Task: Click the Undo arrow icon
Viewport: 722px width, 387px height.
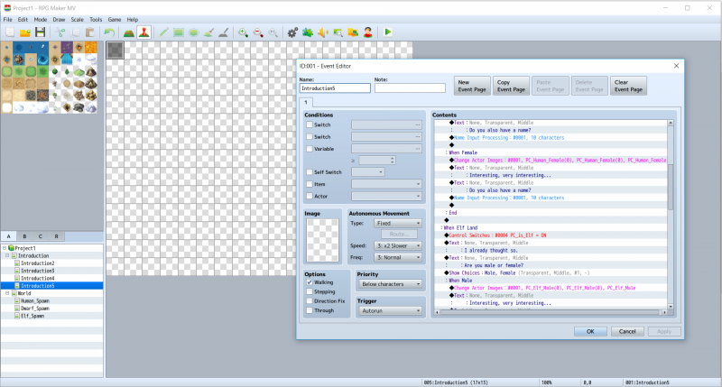Action: (109, 32)
